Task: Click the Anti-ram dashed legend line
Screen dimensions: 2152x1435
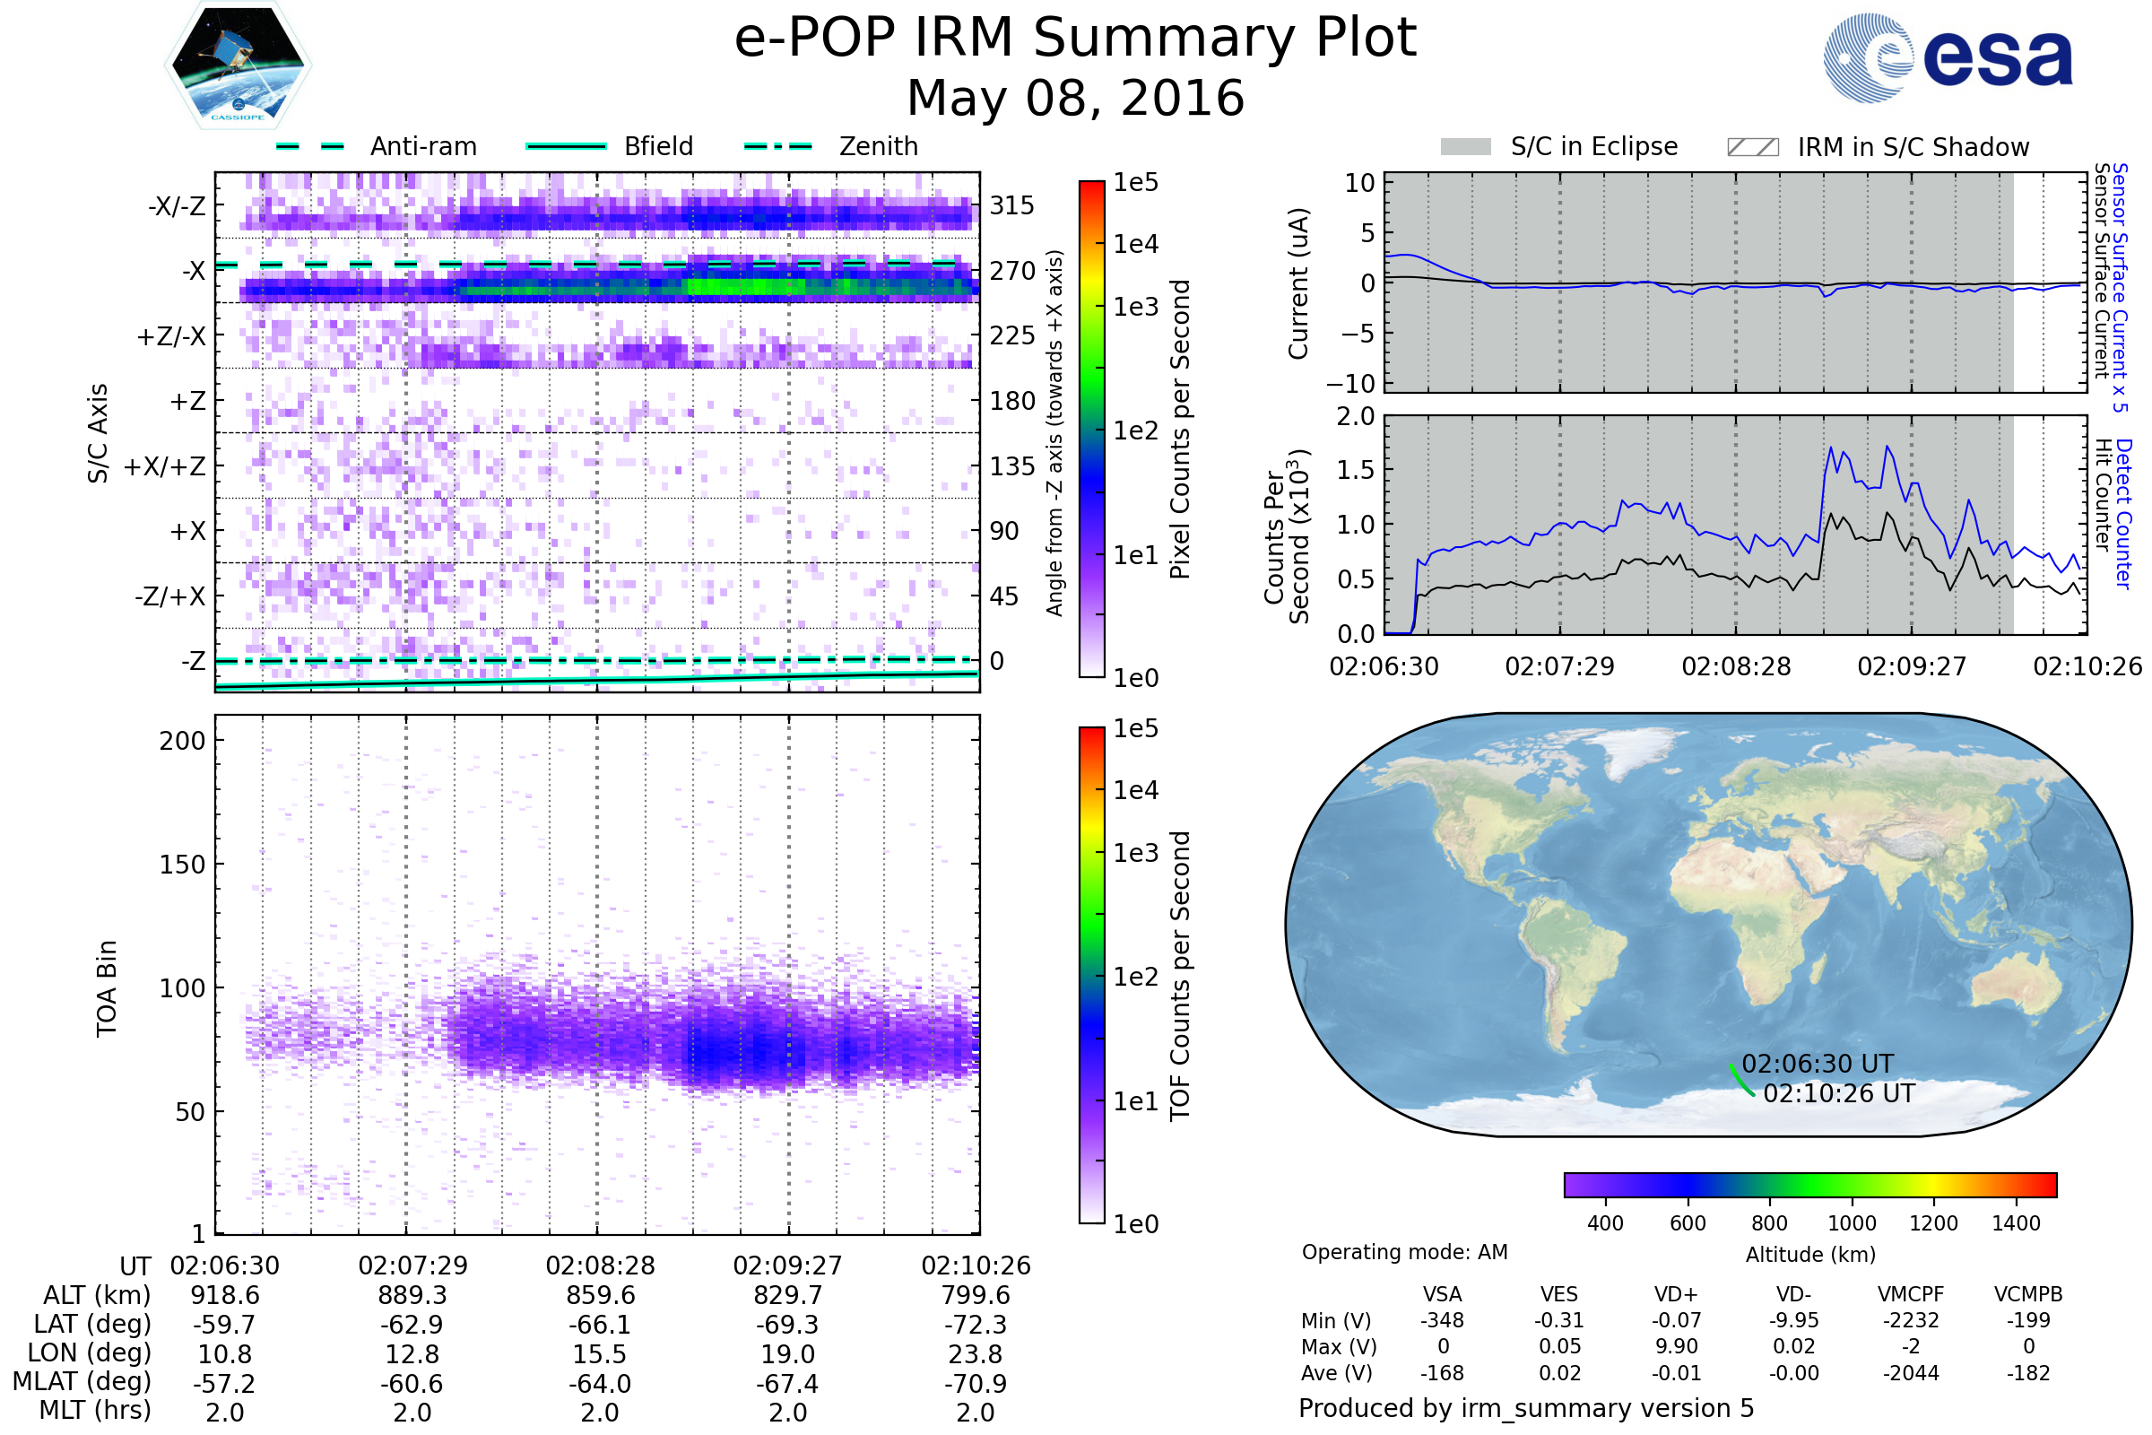Action: point(309,146)
